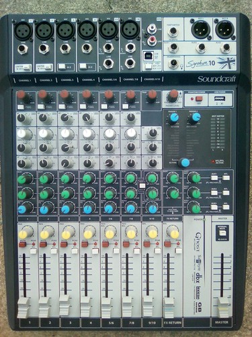Select the footswitch jack socket

[173, 32]
